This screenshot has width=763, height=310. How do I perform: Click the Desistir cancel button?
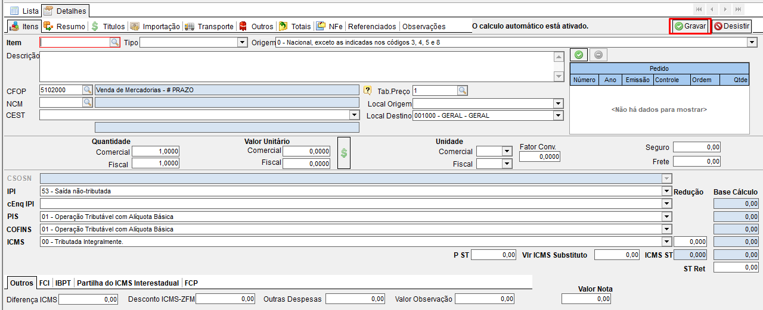[x=732, y=26]
